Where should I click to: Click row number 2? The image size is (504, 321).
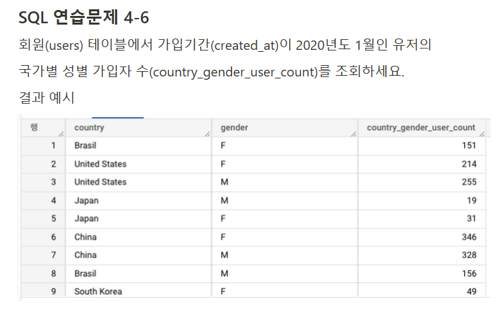(x=54, y=164)
